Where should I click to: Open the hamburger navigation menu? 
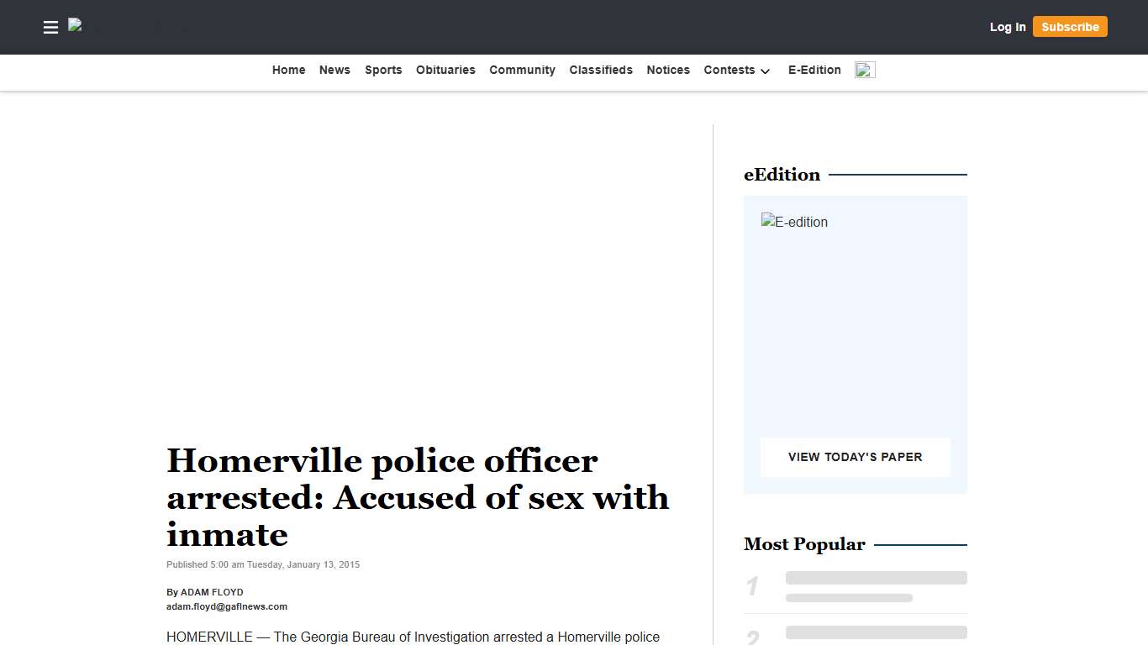click(x=50, y=27)
